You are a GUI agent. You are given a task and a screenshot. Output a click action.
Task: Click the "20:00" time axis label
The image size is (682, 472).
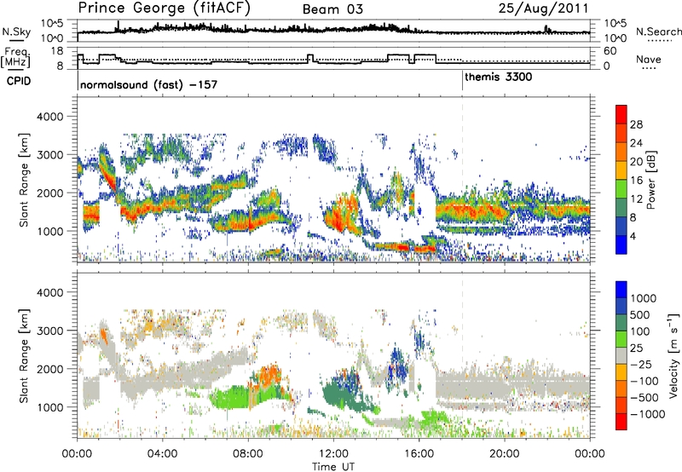click(505, 454)
